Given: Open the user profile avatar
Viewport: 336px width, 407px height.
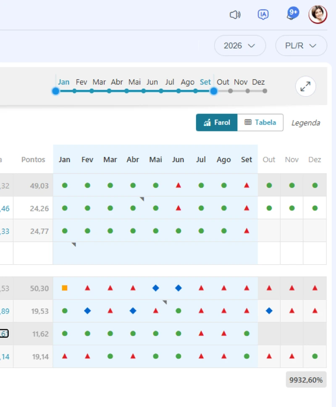Looking at the screenshot, I should click(318, 14).
